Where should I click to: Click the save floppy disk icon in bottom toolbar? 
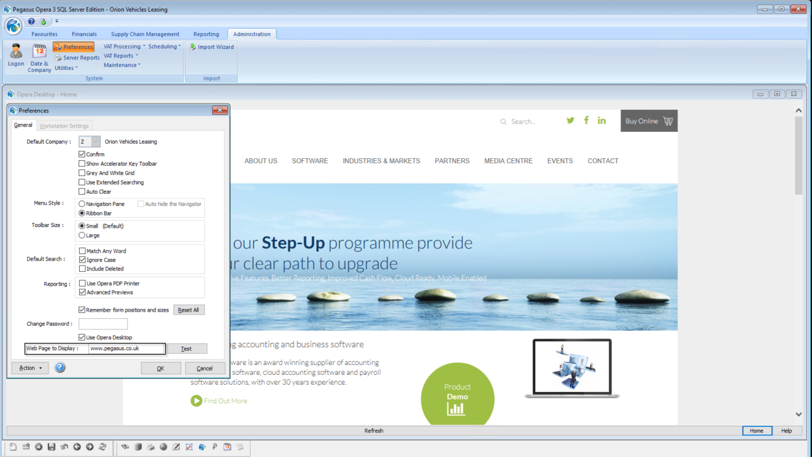tap(52, 447)
